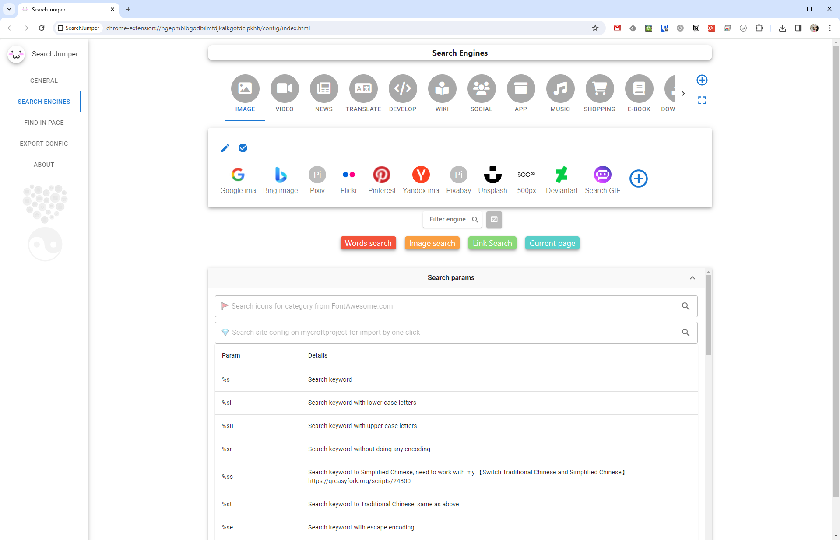Collapse the Search params panel

pyautogui.click(x=692, y=278)
